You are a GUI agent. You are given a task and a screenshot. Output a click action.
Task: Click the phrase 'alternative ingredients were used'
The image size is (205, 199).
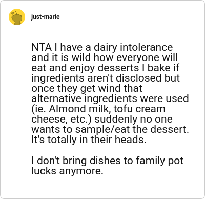coord(110,98)
